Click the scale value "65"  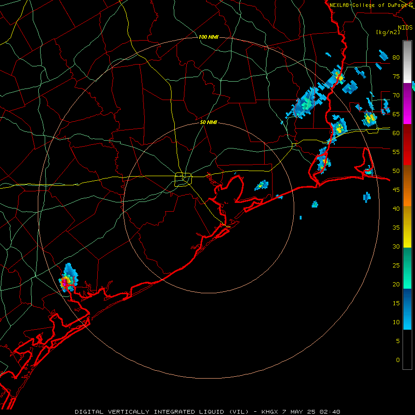tap(396, 114)
